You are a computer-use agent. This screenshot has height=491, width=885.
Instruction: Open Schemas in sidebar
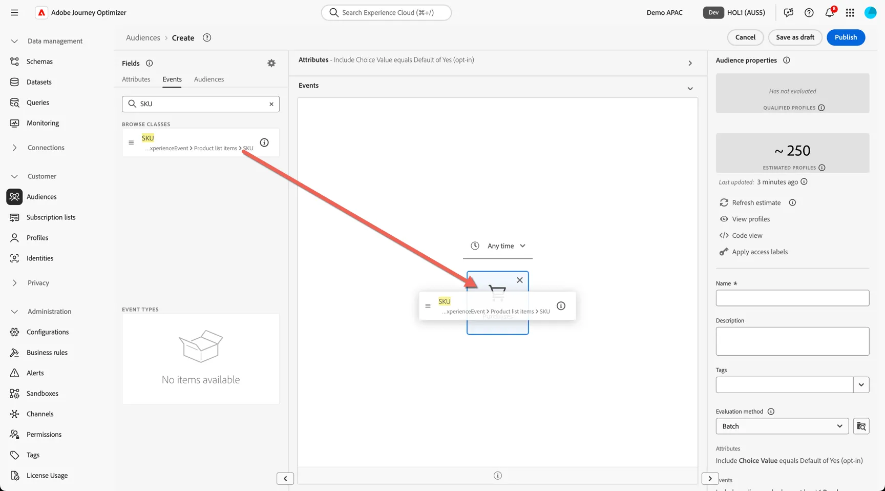39,62
